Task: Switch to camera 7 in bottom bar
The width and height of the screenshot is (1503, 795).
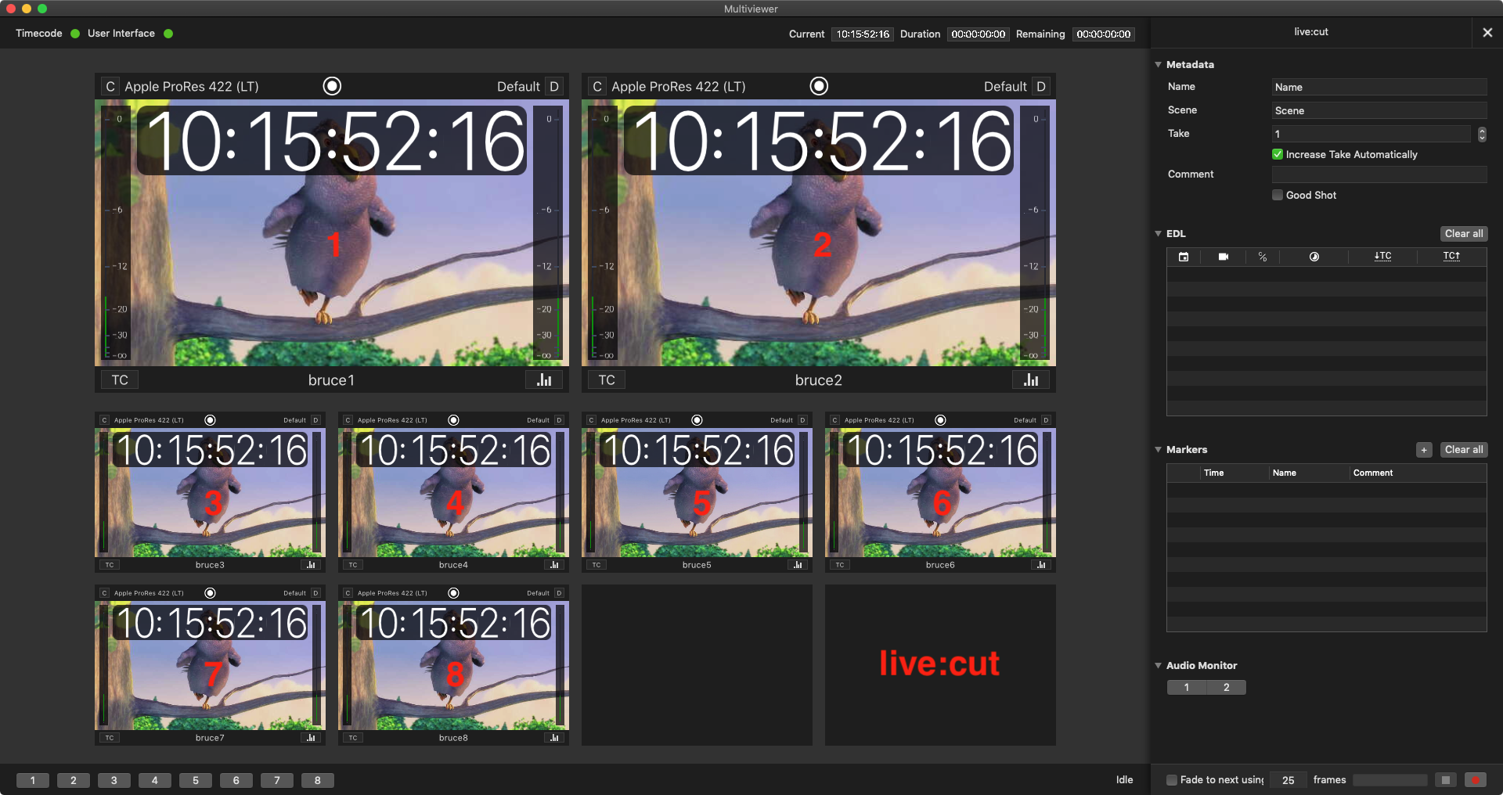Action: [277, 780]
